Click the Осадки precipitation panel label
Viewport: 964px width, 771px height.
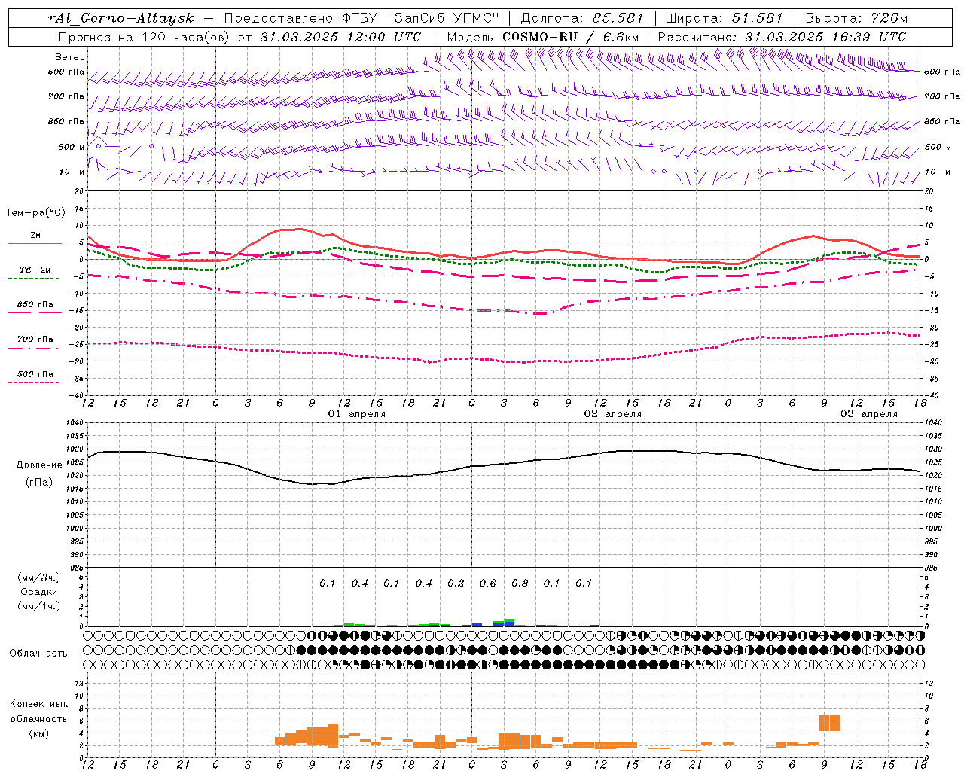point(39,592)
